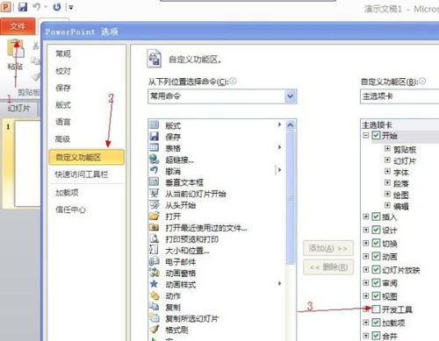The width and height of the screenshot is (439, 341).
Task: Select the 从头开始 command icon
Action: coord(155,204)
